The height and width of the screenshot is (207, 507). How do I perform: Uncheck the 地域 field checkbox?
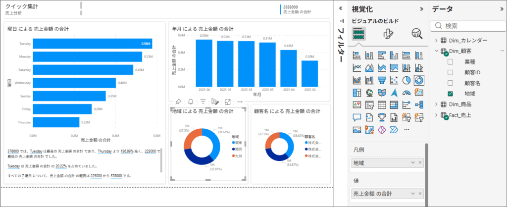450,93
